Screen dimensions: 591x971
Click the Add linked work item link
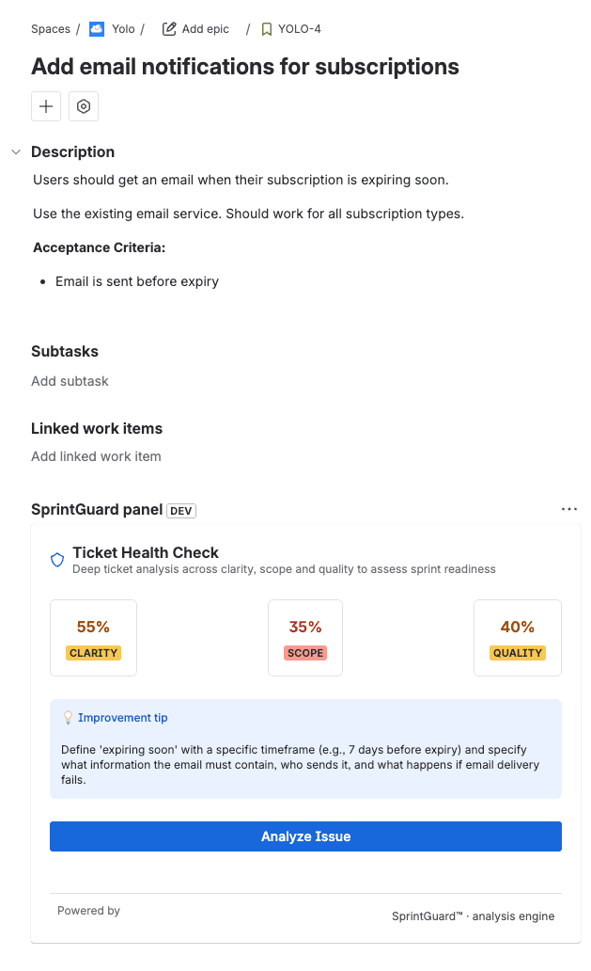pyautogui.click(x=96, y=456)
